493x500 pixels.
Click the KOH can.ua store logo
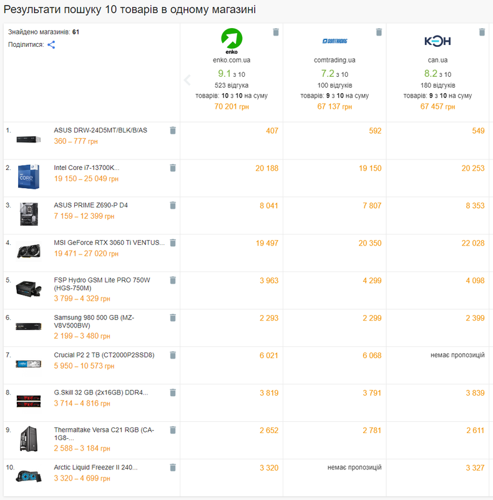[x=437, y=41]
